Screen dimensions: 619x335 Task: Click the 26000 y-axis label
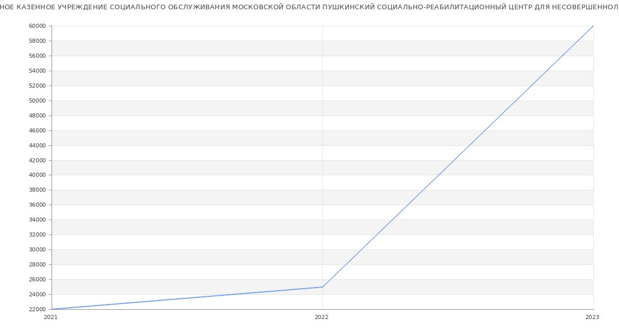click(37, 280)
